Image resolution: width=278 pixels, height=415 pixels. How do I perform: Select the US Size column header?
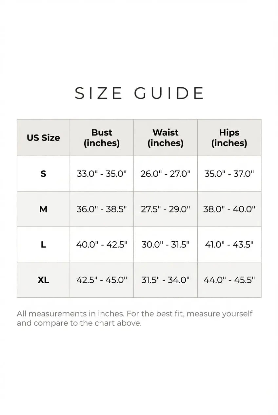(43, 138)
